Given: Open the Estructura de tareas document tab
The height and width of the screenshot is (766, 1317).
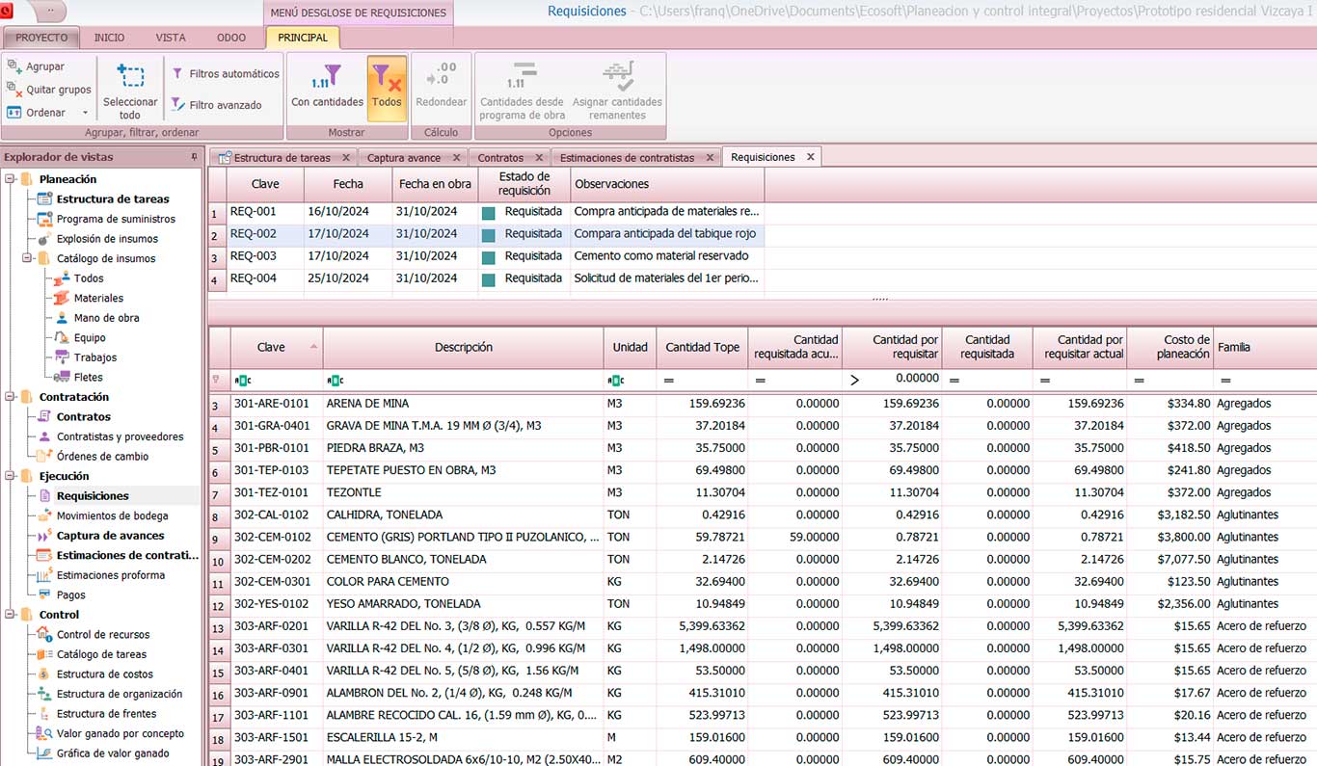Looking at the screenshot, I should pyautogui.click(x=282, y=157).
